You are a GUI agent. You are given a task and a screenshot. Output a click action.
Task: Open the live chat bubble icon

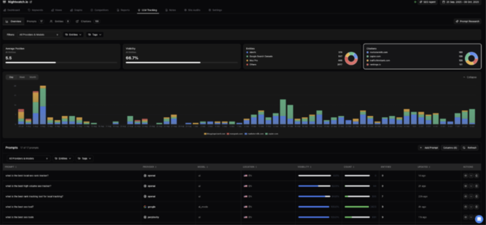click(478, 219)
